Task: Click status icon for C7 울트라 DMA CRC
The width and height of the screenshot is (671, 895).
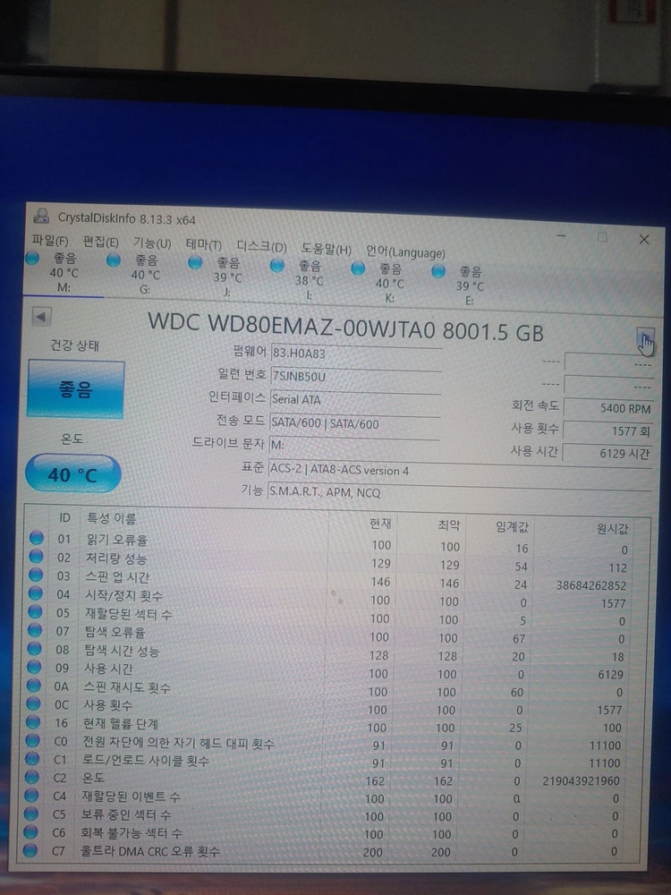Action: pos(30,850)
